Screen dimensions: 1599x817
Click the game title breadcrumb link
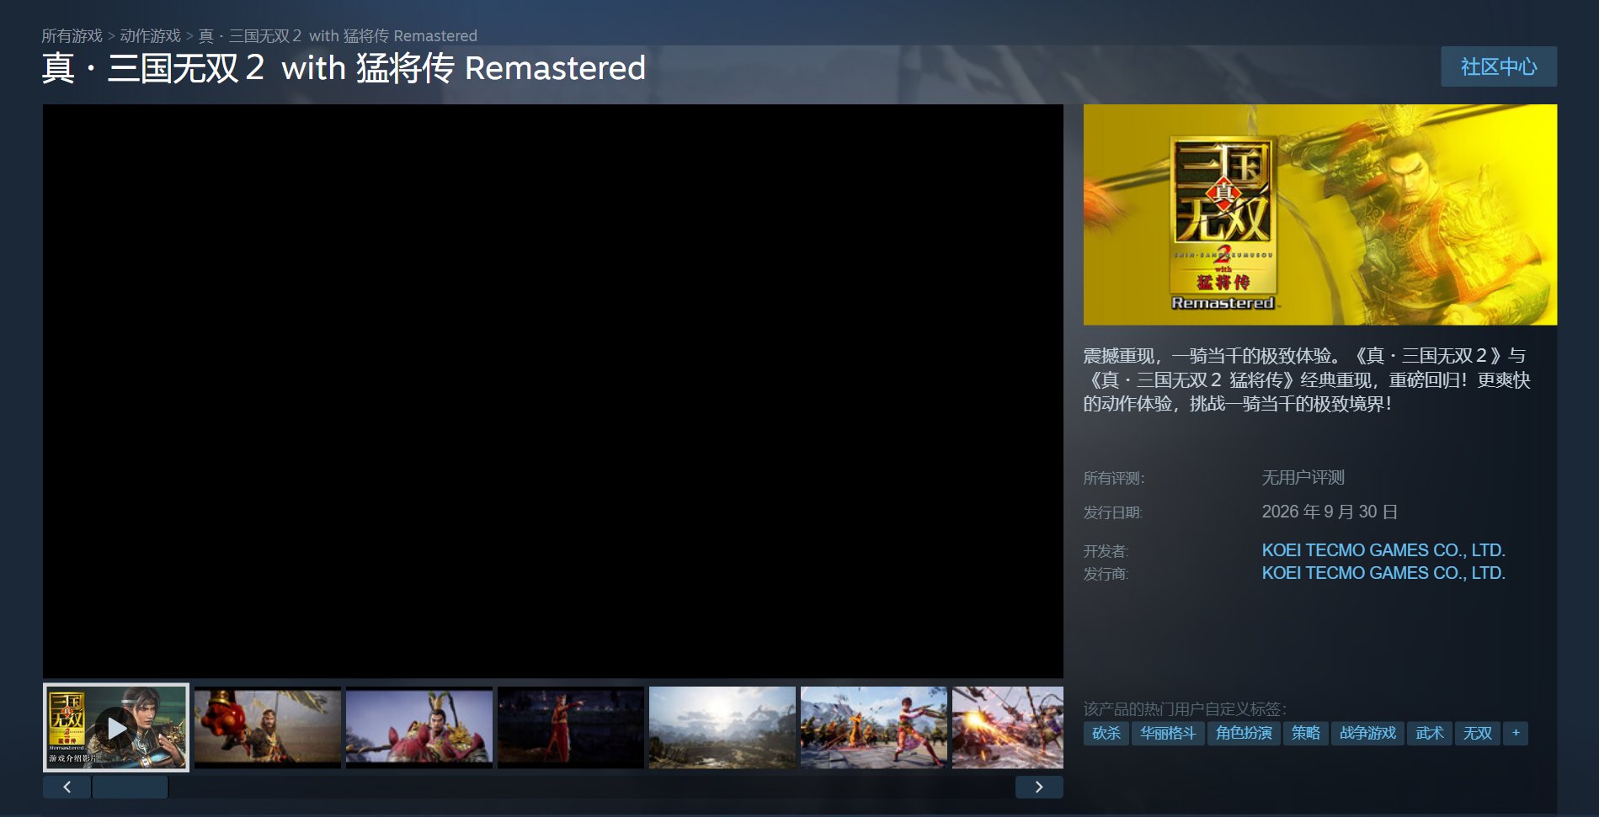pos(338,36)
